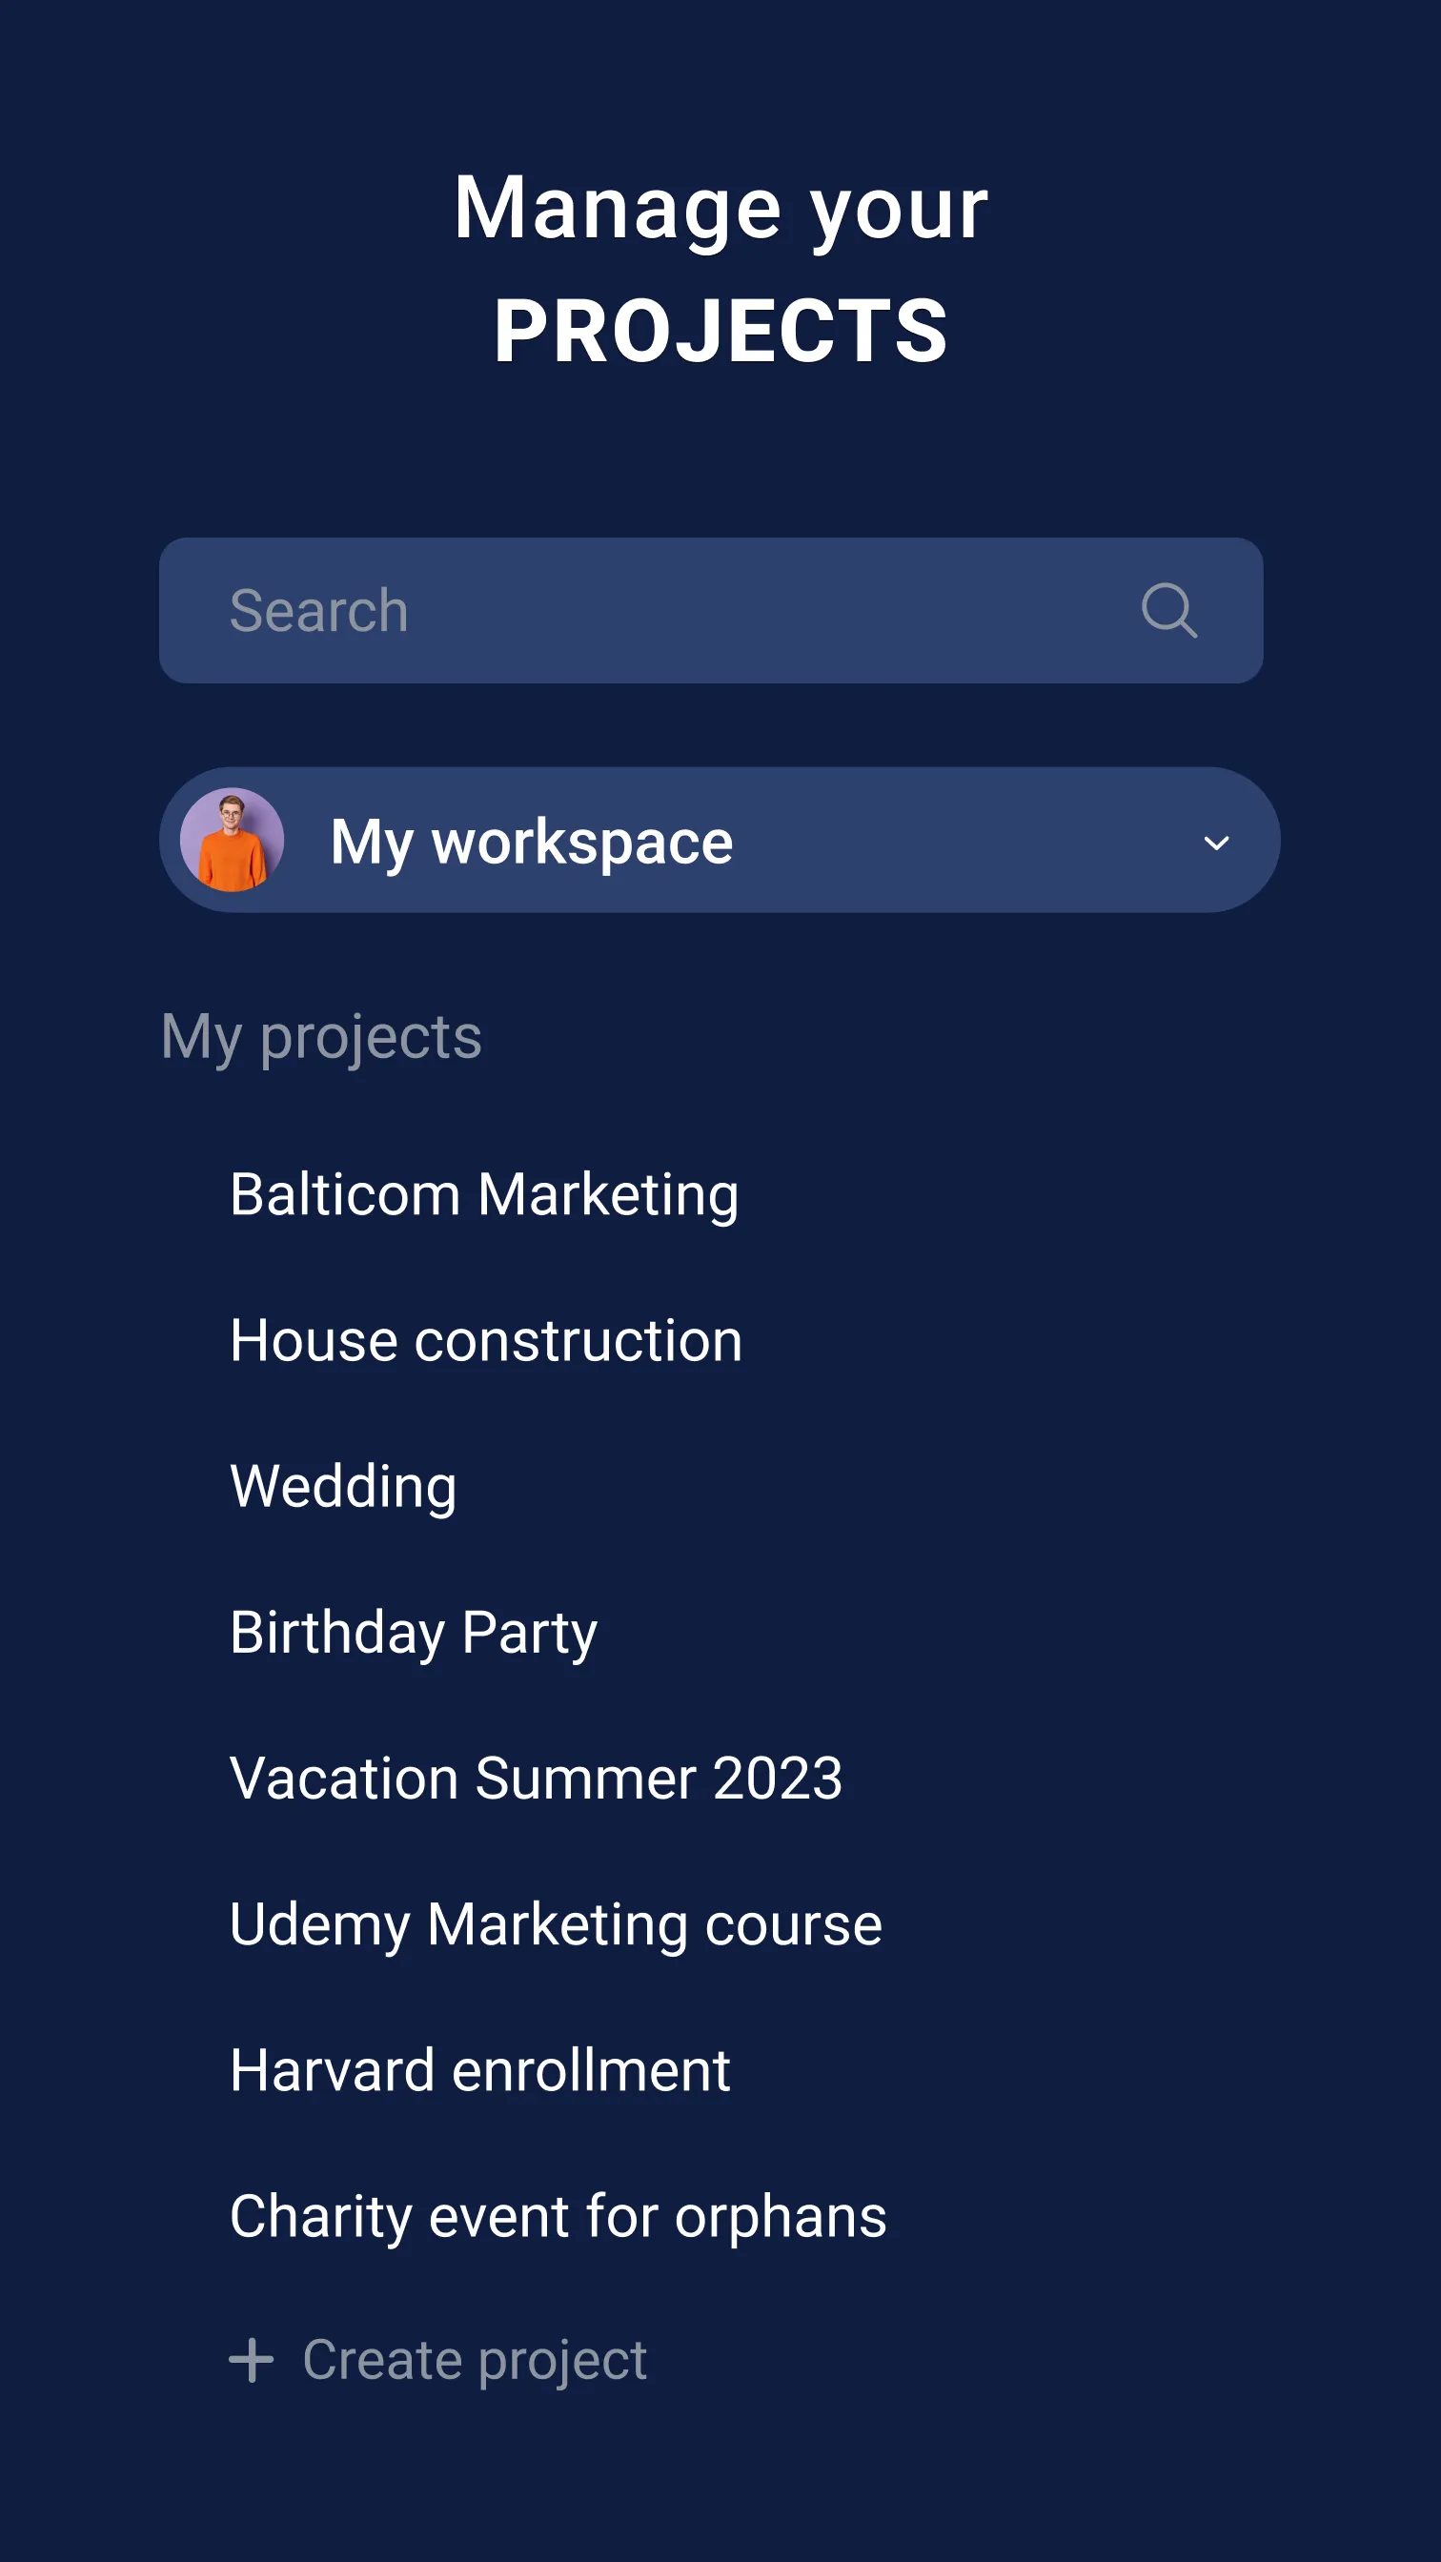Select the Harvard enrollment project
The image size is (1441, 2562).
point(480,2069)
